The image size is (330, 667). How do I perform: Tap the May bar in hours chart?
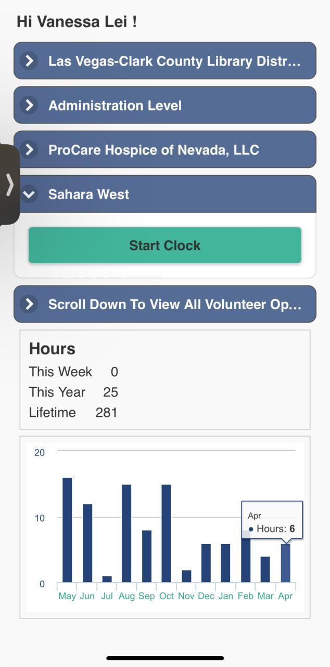click(67, 529)
